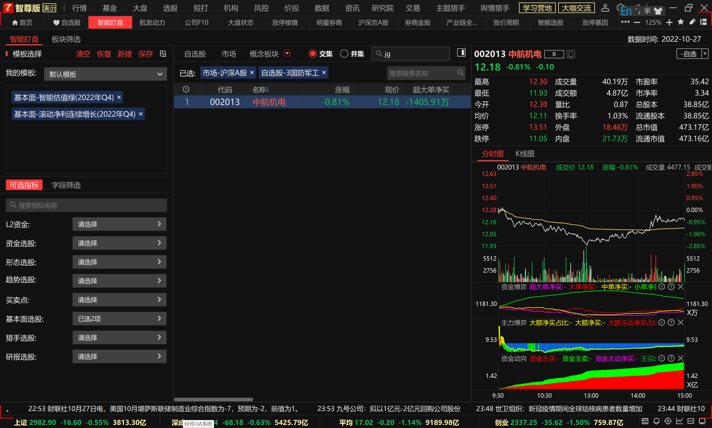Viewport: 712px width, 428px height.
Task: Open the chat message icon in status bar
Action: [x=691, y=421]
